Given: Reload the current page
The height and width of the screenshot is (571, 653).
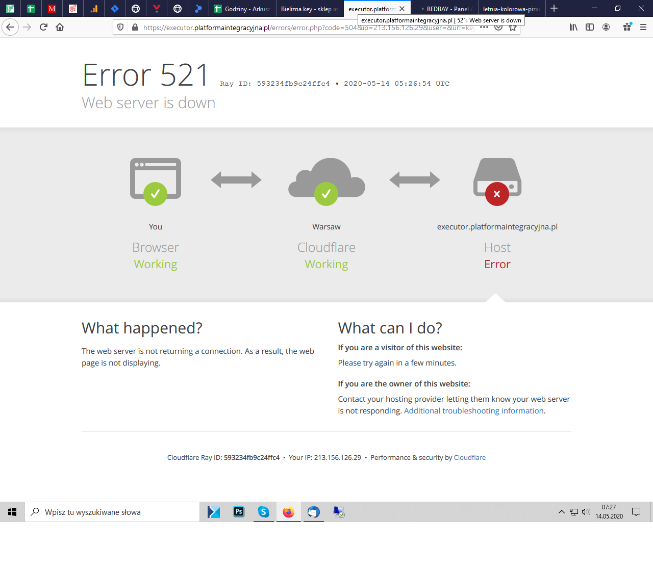Looking at the screenshot, I should [x=43, y=27].
